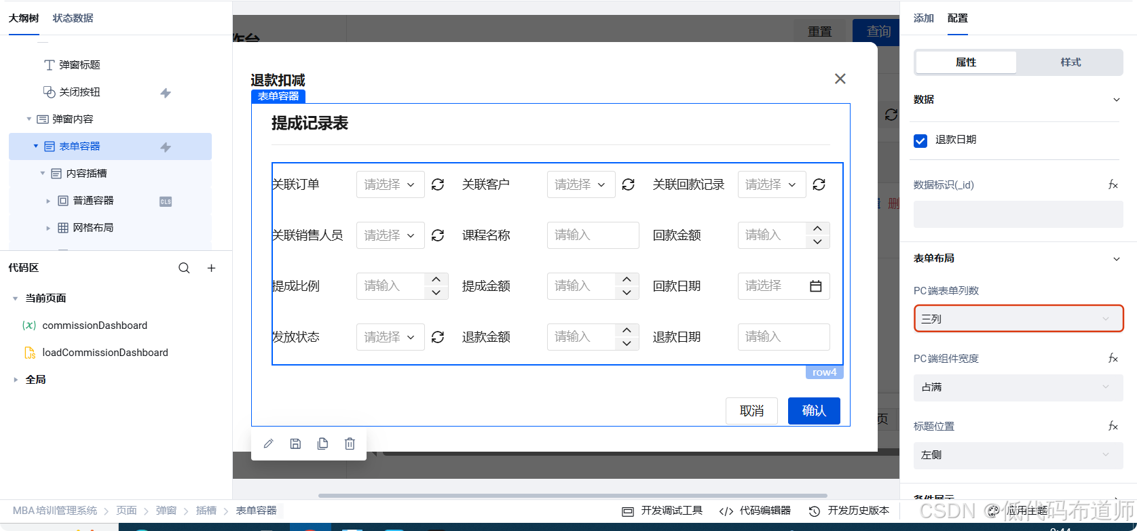Open 发放状态 请选择 dropdown

[390, 337]
